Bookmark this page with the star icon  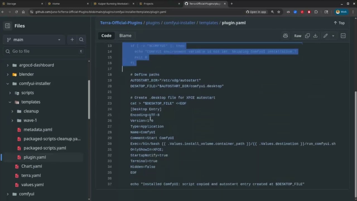point(279,12)
